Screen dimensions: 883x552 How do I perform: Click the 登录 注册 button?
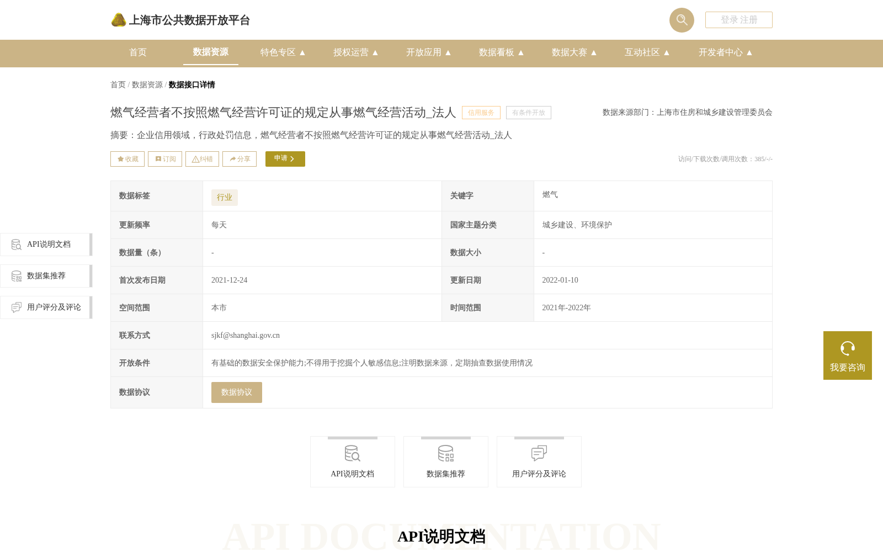click(x=739, y=20)
